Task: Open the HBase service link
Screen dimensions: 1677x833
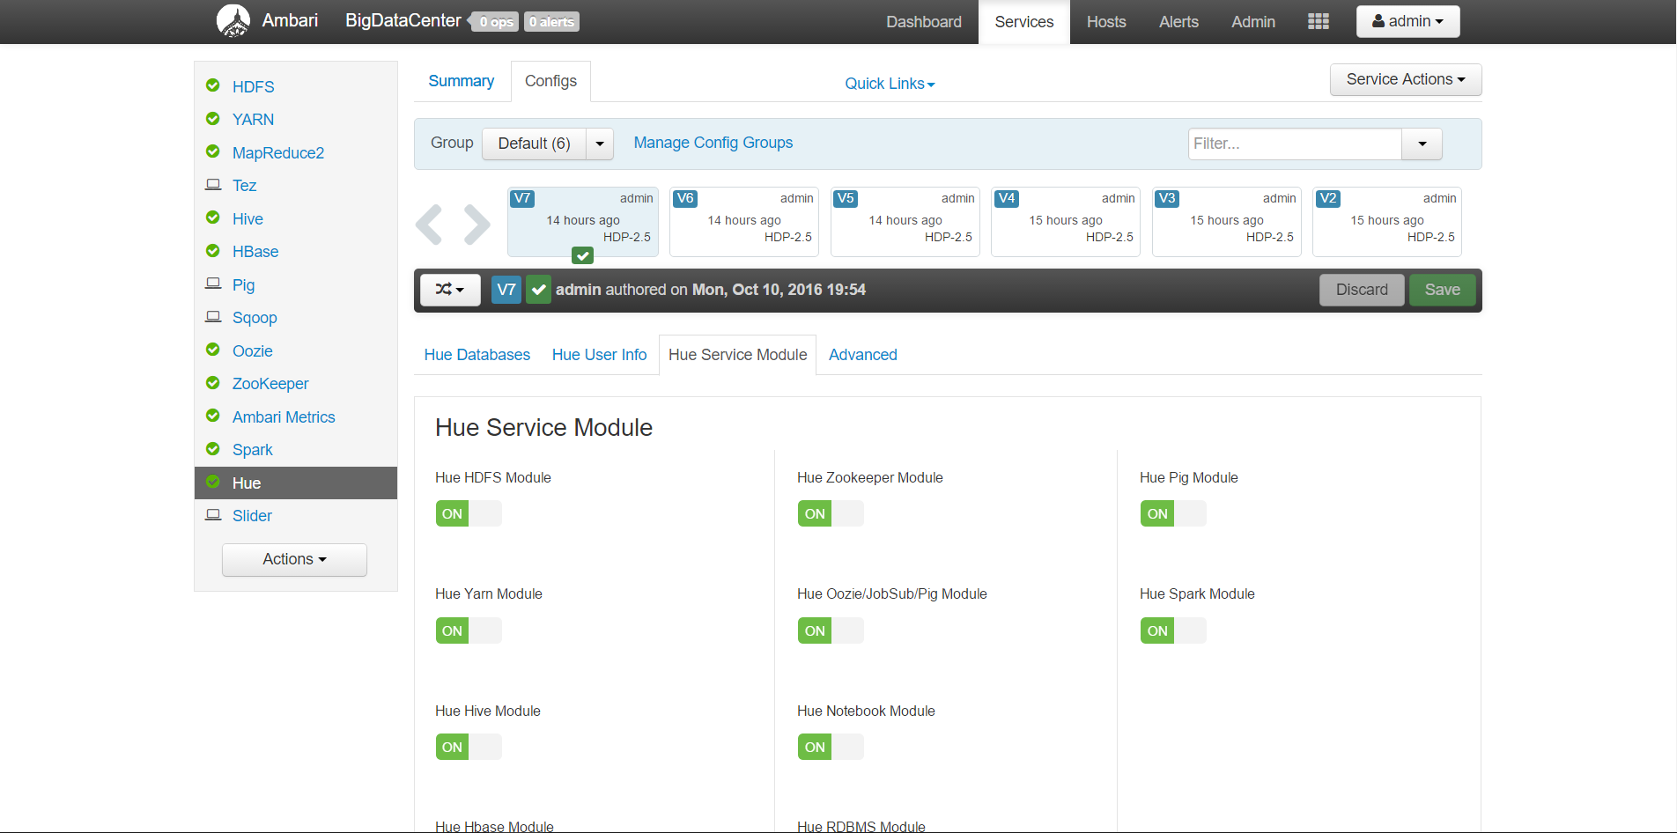Action: pyautogui.click(x=255, y=252)
